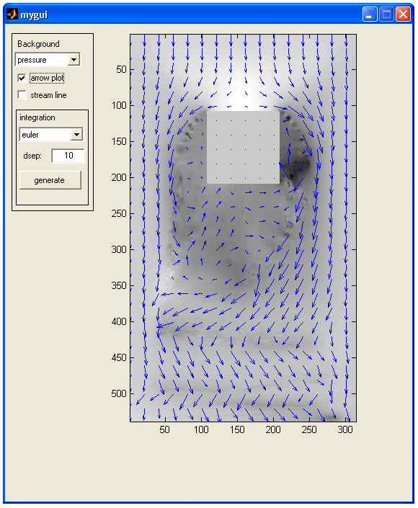
Task: Enable the stream line checkbox
Action: coord(22,95)
